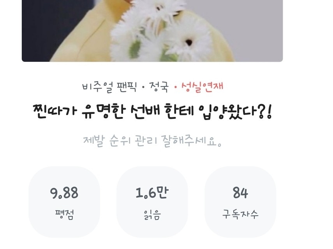333x249 pixels.
Task: Click subtitle 제발 순위 관리 잘해주세요。
Action: pyautogui.click(x=152, y=141)
